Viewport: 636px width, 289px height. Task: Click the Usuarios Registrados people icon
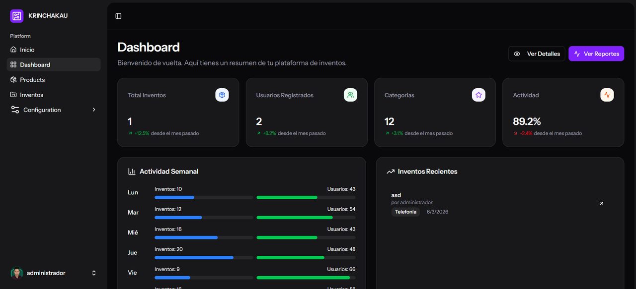point(350,95)
